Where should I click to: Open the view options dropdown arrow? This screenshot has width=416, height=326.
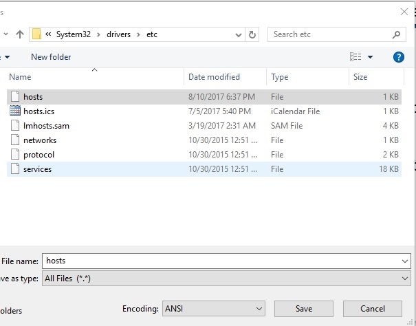[371, 57]
